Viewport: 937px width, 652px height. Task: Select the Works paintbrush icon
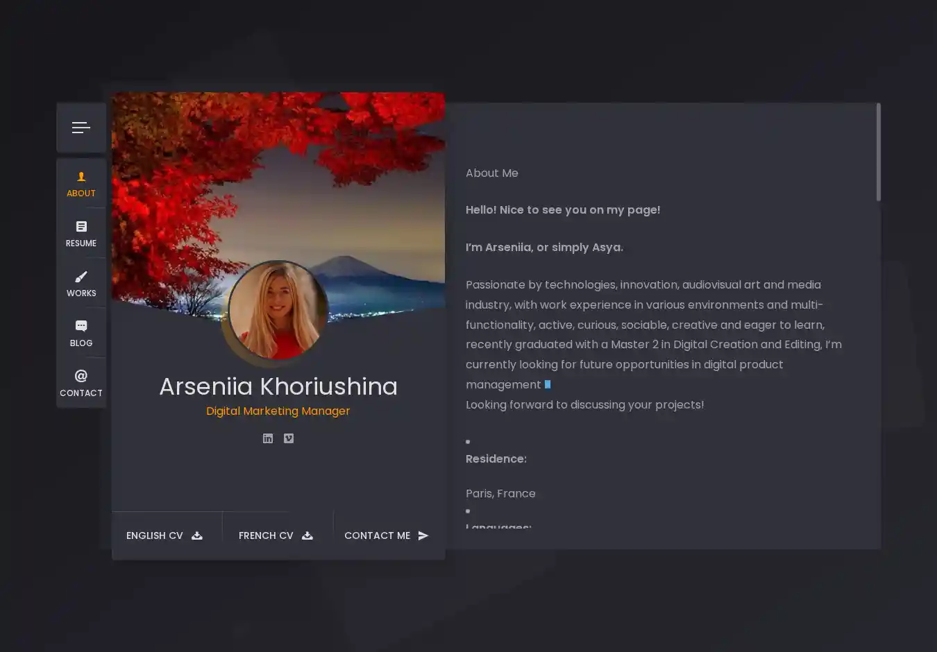tap(81, 277)
